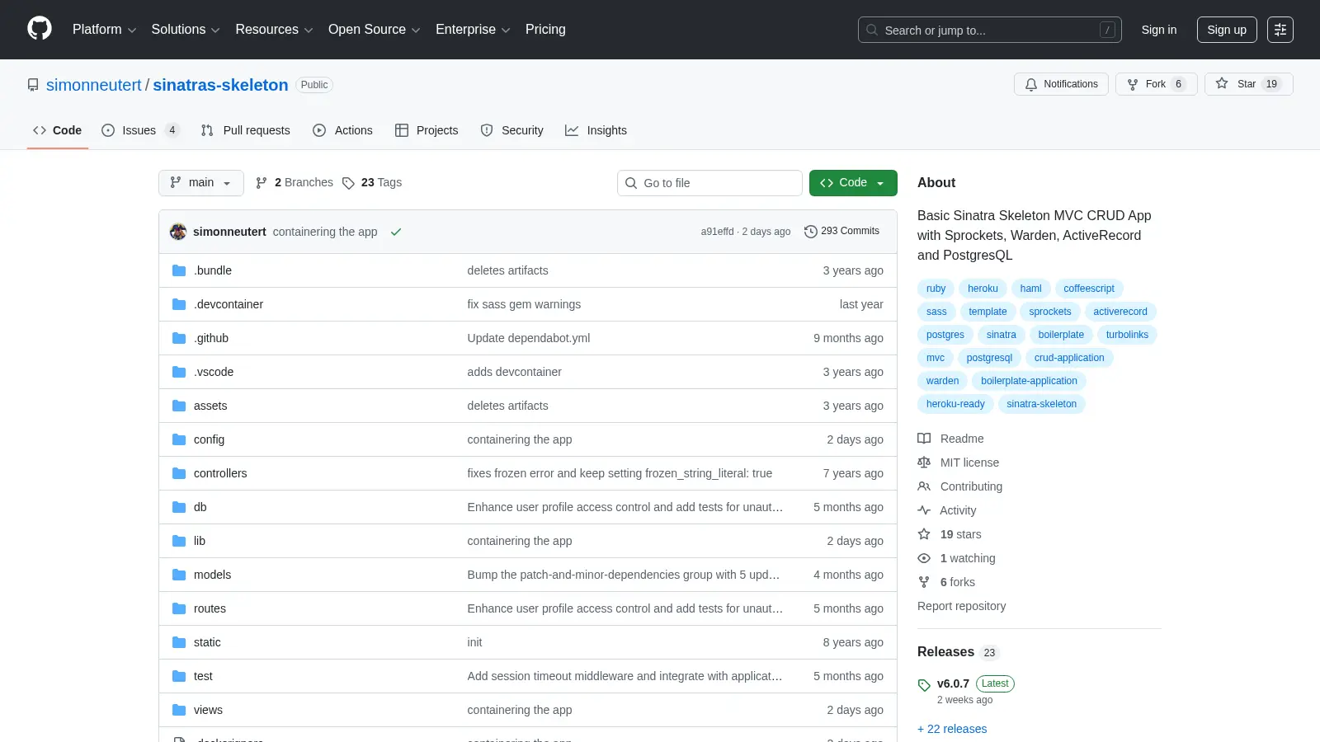Click the branches icon near 2 Branches
The height and width of the screenshot is (742, 1320).
click(x=262, y=183)
